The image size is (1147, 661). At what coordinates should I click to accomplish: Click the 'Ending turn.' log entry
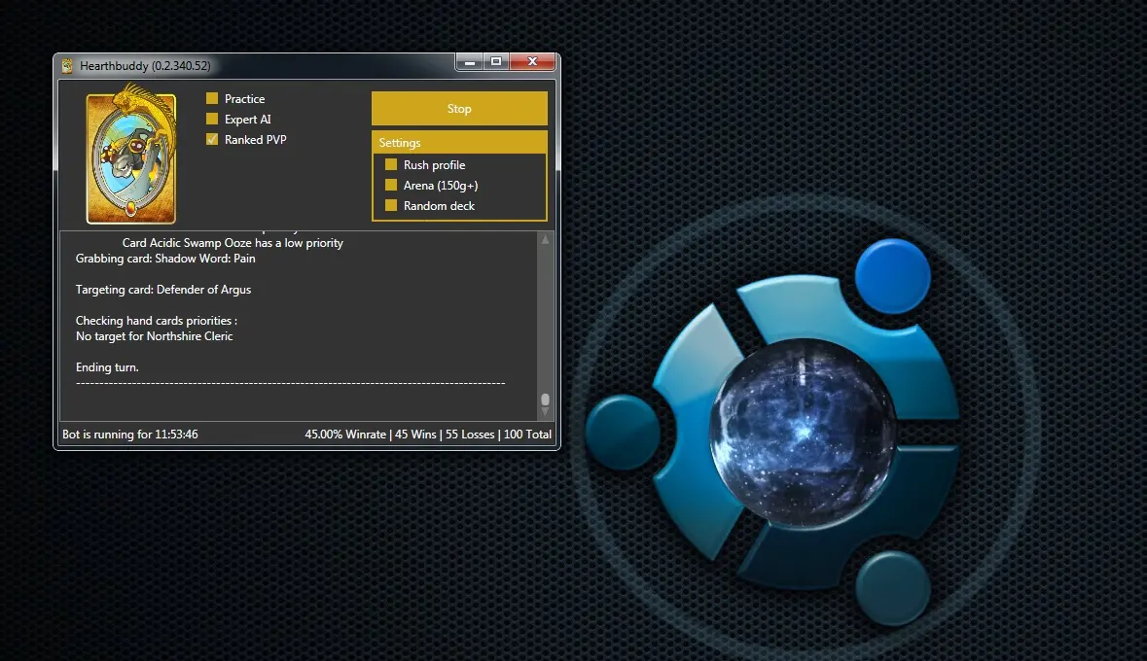pyautogui.click(x=107, y=367)
